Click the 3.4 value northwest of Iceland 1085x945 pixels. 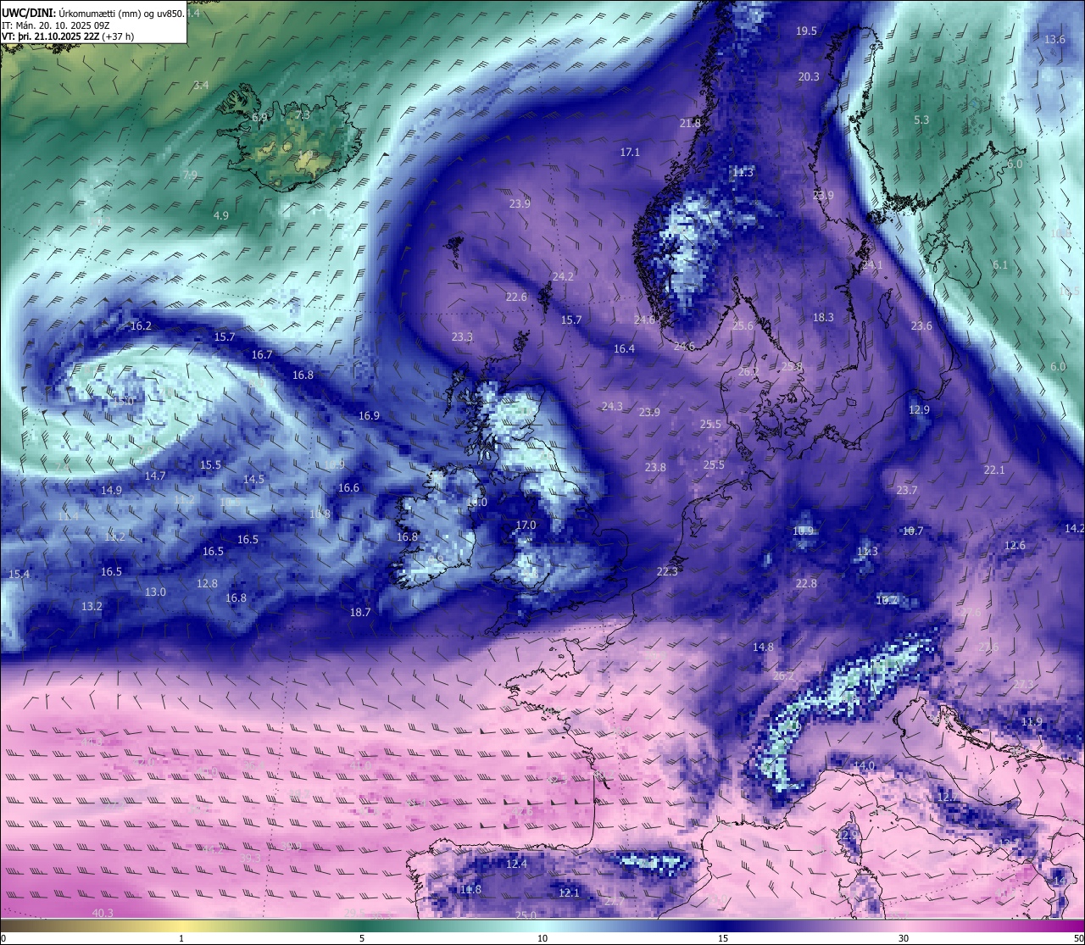201,85
